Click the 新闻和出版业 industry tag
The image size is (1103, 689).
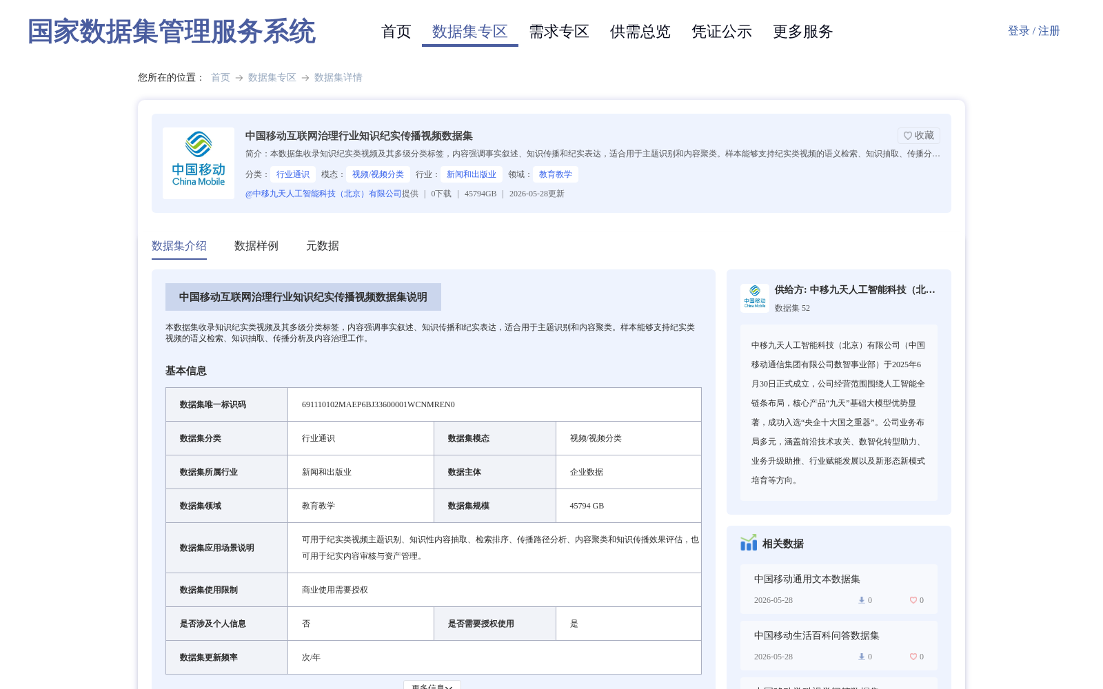[x=472, y=174]
